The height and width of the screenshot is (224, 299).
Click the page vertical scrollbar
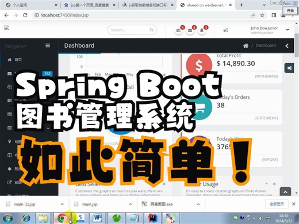[296, 45]
